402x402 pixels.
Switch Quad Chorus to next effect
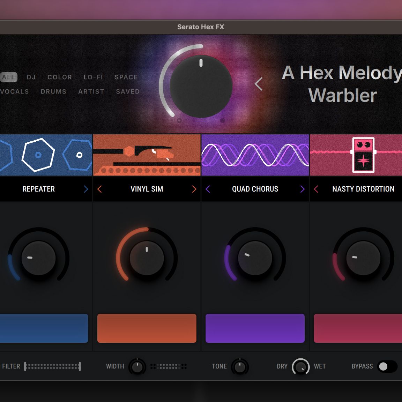tap(302, 189)
